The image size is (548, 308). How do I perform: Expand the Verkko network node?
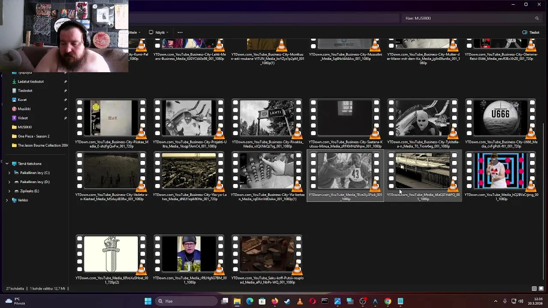pos(7,200)
